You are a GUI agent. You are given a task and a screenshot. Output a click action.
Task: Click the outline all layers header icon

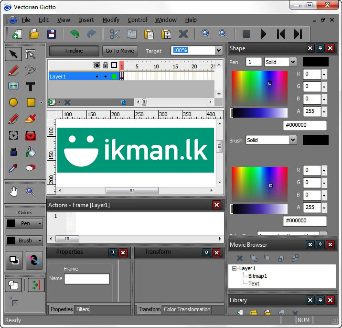(x=114, y=65)
